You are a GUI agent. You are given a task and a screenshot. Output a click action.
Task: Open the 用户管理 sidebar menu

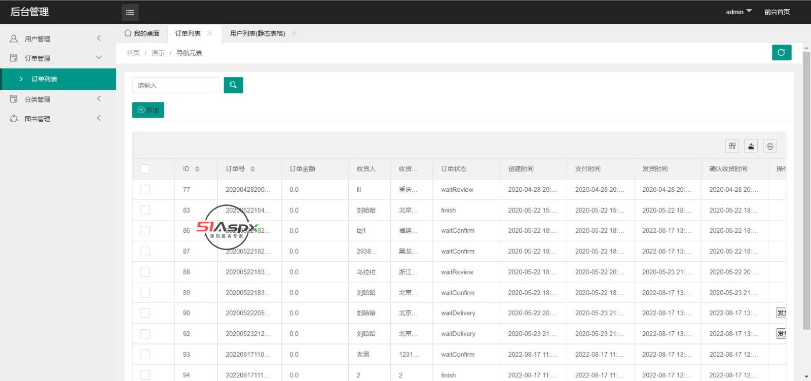(58, 39)
